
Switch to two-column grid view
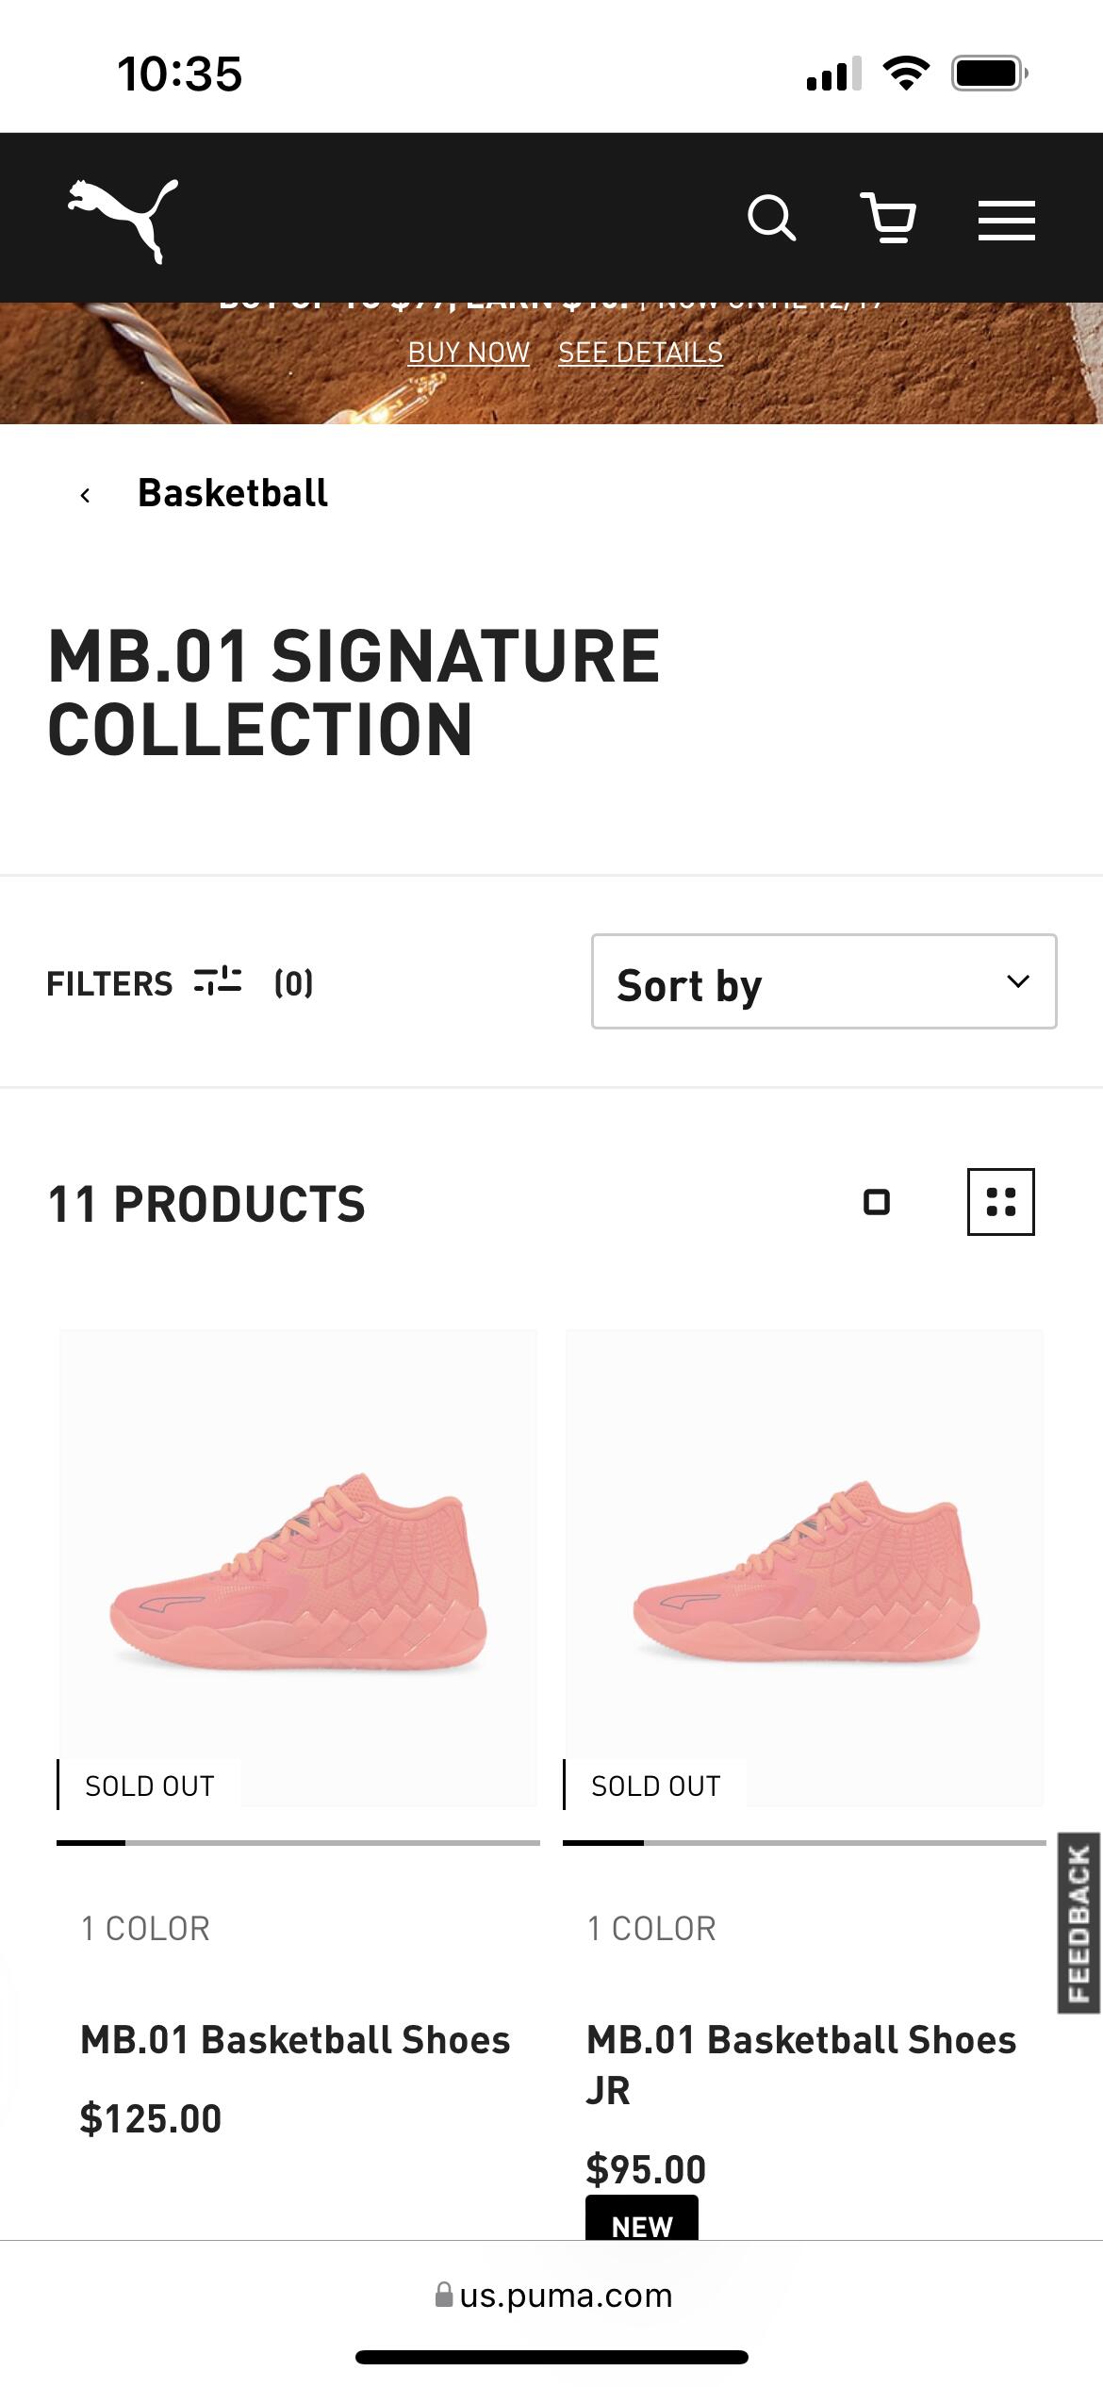pyautogui.click(x=1000, y=1202)
